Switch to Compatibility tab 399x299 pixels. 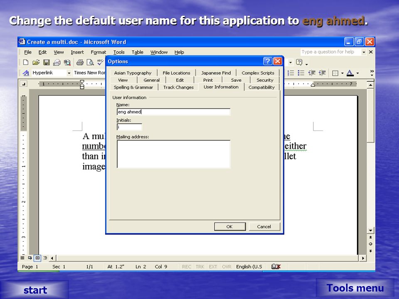261,87
